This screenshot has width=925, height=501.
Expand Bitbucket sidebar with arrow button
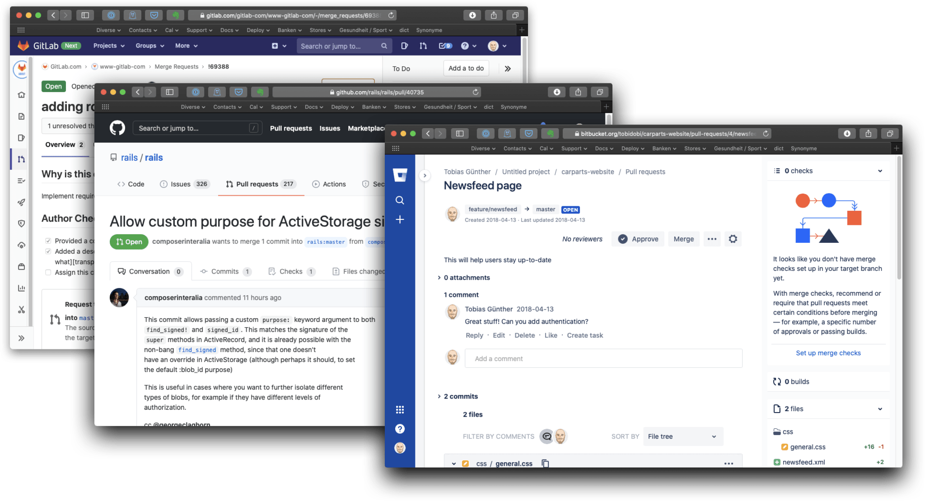point(425,176)
